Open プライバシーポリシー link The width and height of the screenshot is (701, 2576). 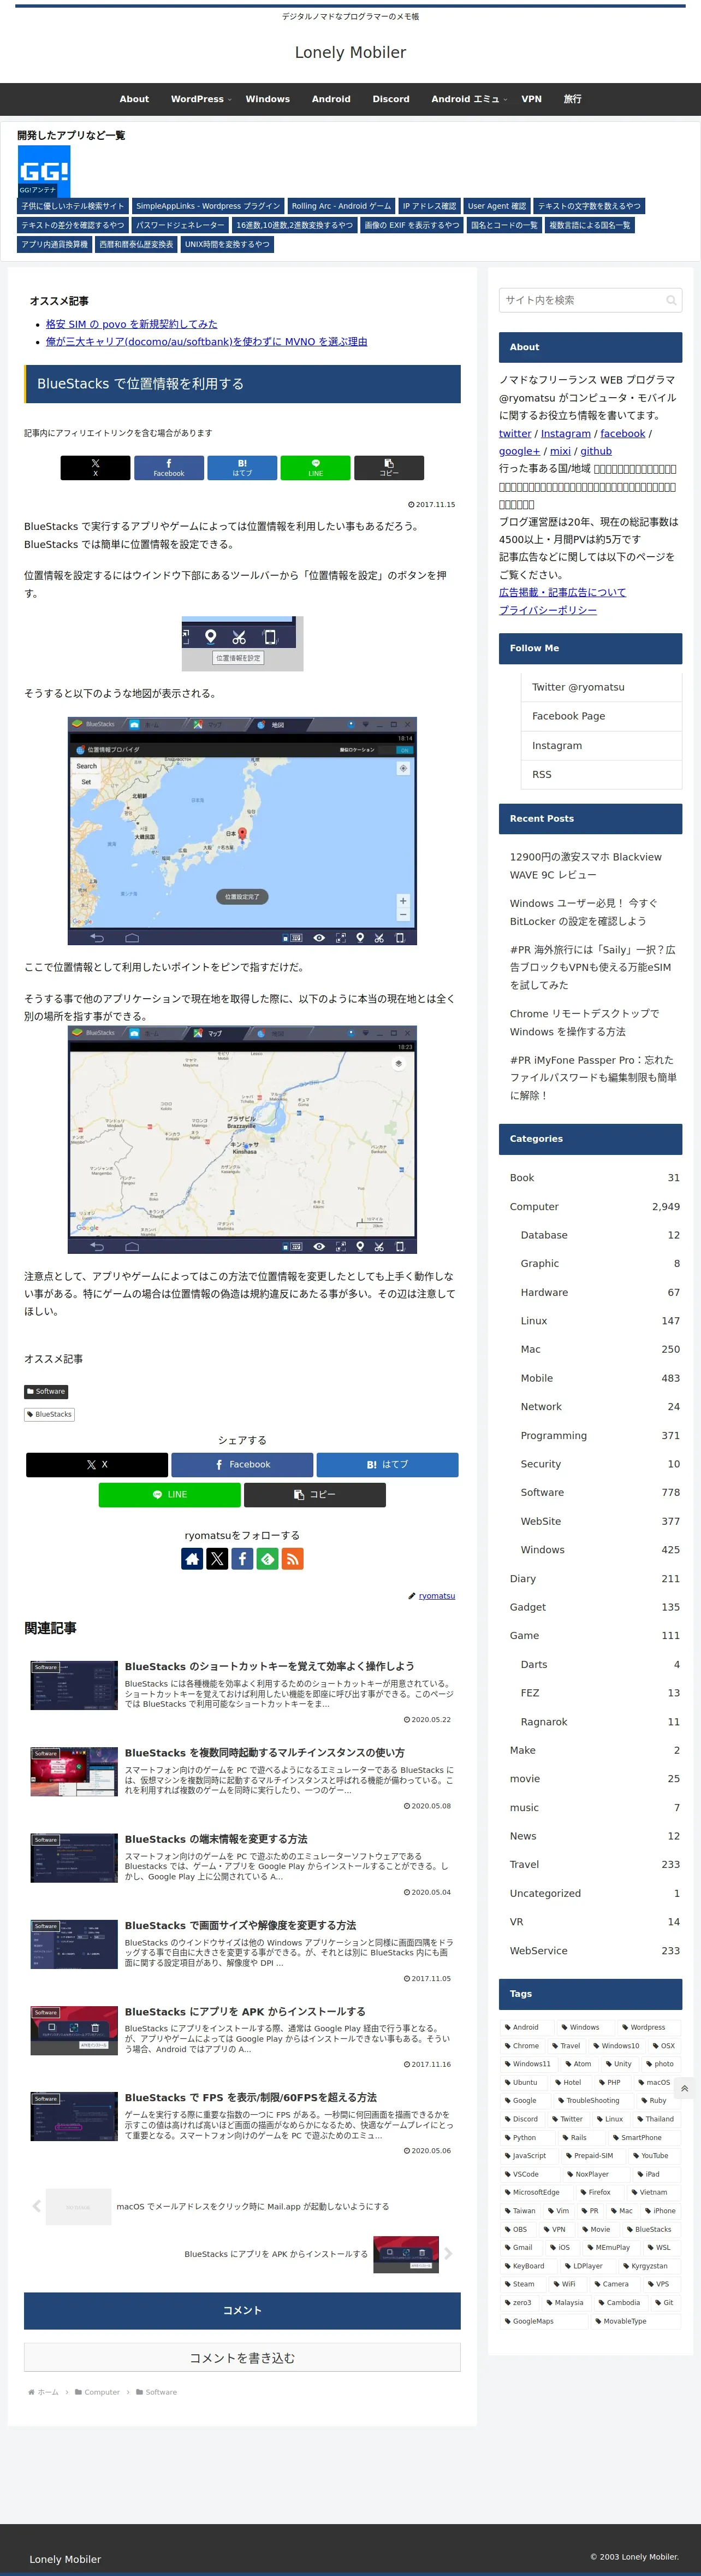click(547, 610)
